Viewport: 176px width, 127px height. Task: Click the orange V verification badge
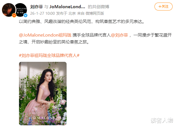[x=14, y=15]
